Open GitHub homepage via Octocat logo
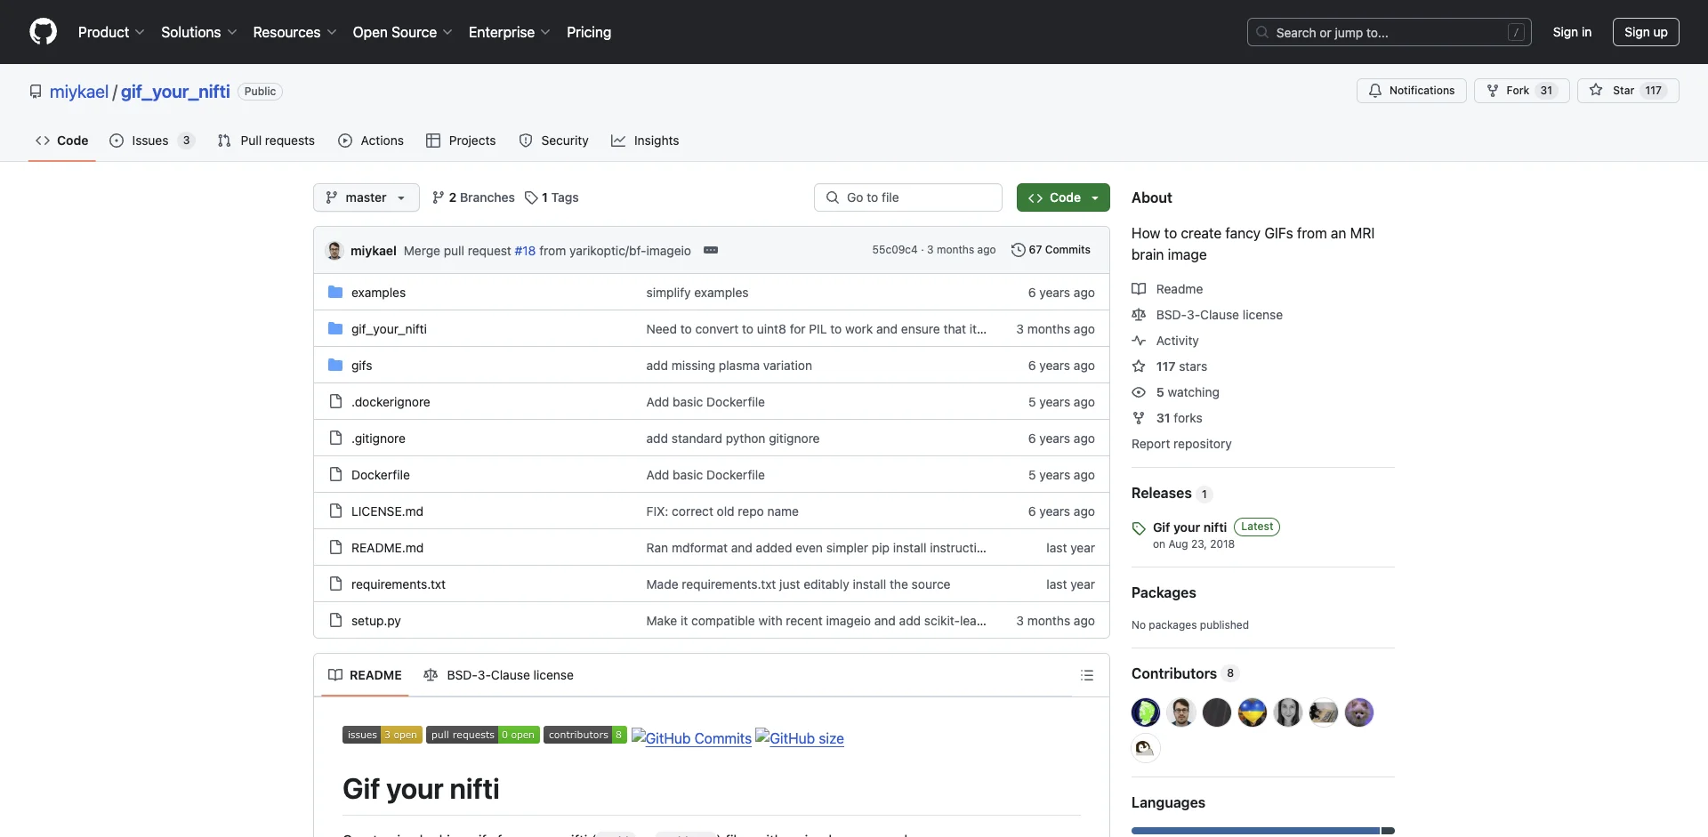Screen dimensions: 1708x837 click(43, 32)
